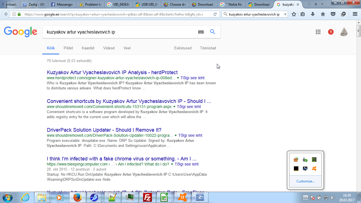This screenshot has height=203, width=361.
Task: Open the herdProtect analysis result link
Action: pyautogui.click(x=112, y=72)
